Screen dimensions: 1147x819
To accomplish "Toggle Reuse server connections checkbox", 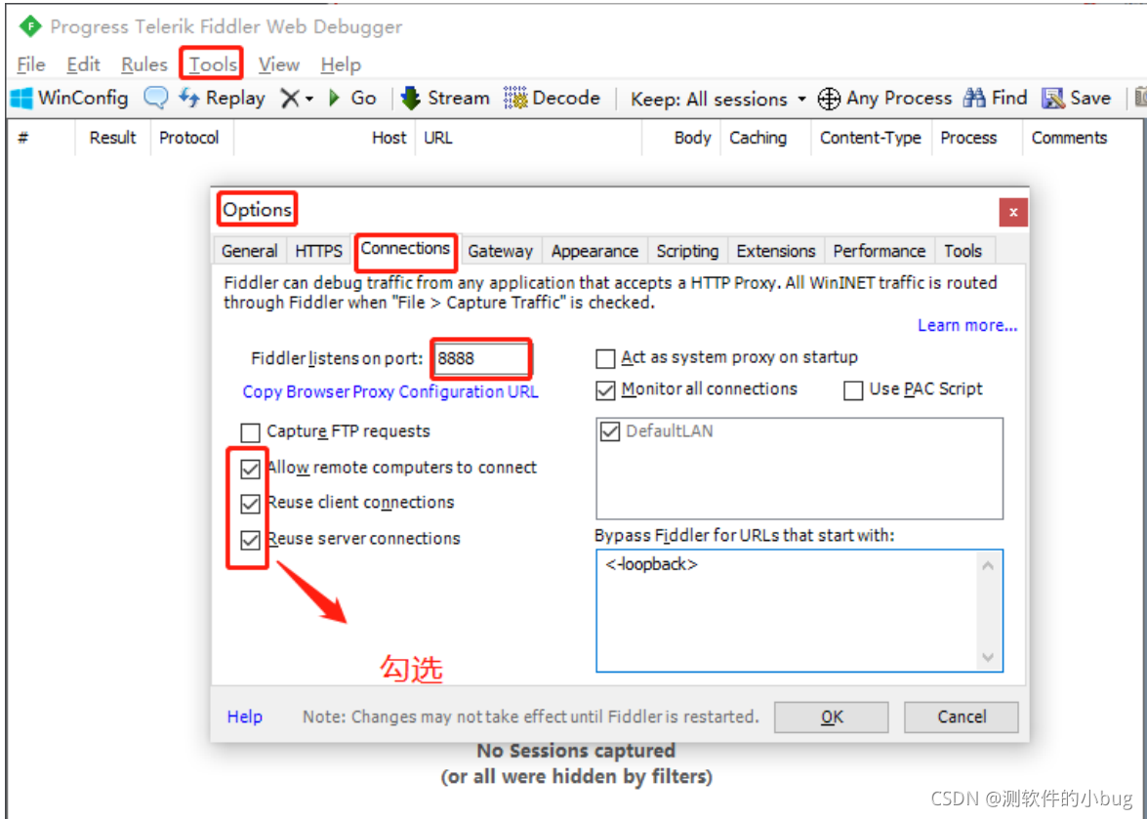I will (x=250, y=541).
